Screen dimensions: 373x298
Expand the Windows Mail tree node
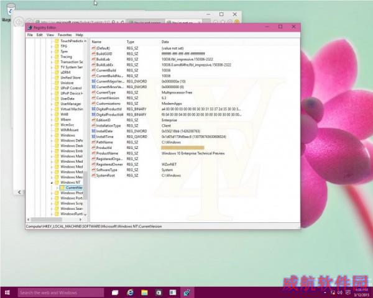(x=52, y=156)
